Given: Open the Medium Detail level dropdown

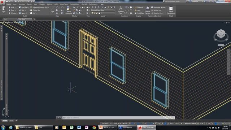Looking at the screenshot, I should [x=191, y=123].
